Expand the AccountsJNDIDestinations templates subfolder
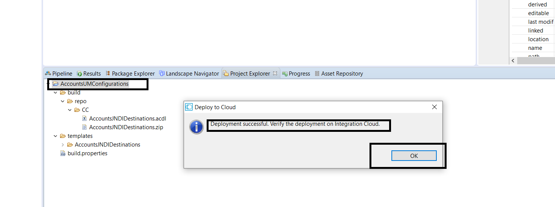555x207 pixels. [x=63, y=145]
